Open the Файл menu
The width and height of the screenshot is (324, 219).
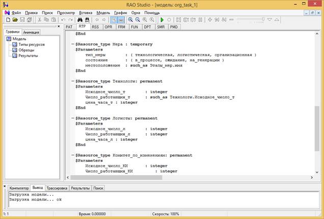[x=16, y=13]
